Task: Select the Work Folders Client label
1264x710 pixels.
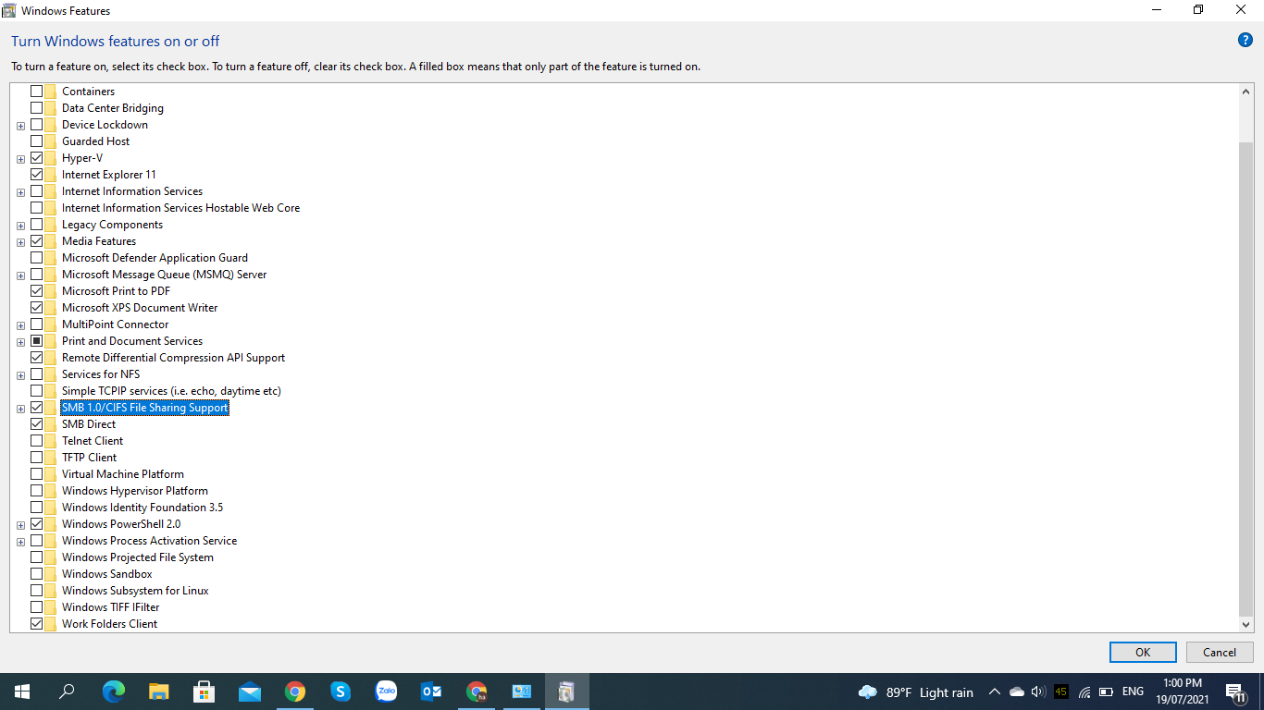Action: coord(109,624)
